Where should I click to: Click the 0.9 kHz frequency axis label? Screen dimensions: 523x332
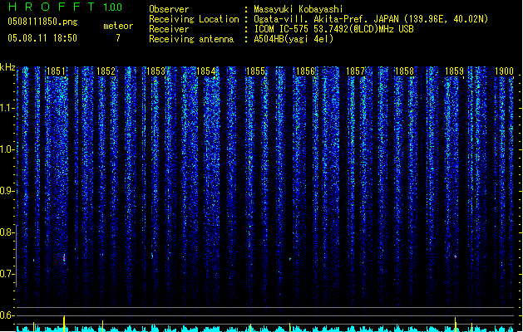(x=7, y=191)
